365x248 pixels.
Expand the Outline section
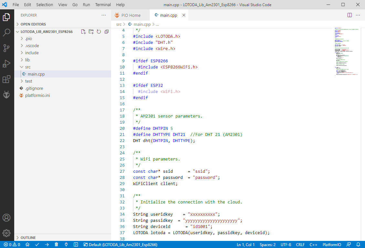[x=63, y=238]
